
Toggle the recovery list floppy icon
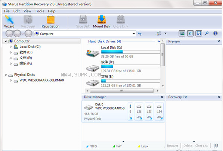click(199, 34)
